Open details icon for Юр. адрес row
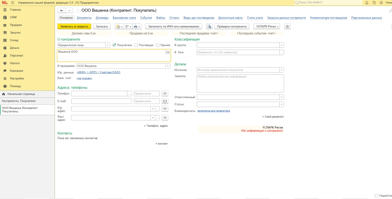 tap(165, 109)
